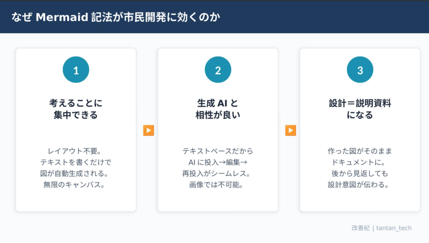The height and width of the screenshot is (243, 429).
Task: Click the heading 生成 AI と相性が良い
Action: point(218,109)
